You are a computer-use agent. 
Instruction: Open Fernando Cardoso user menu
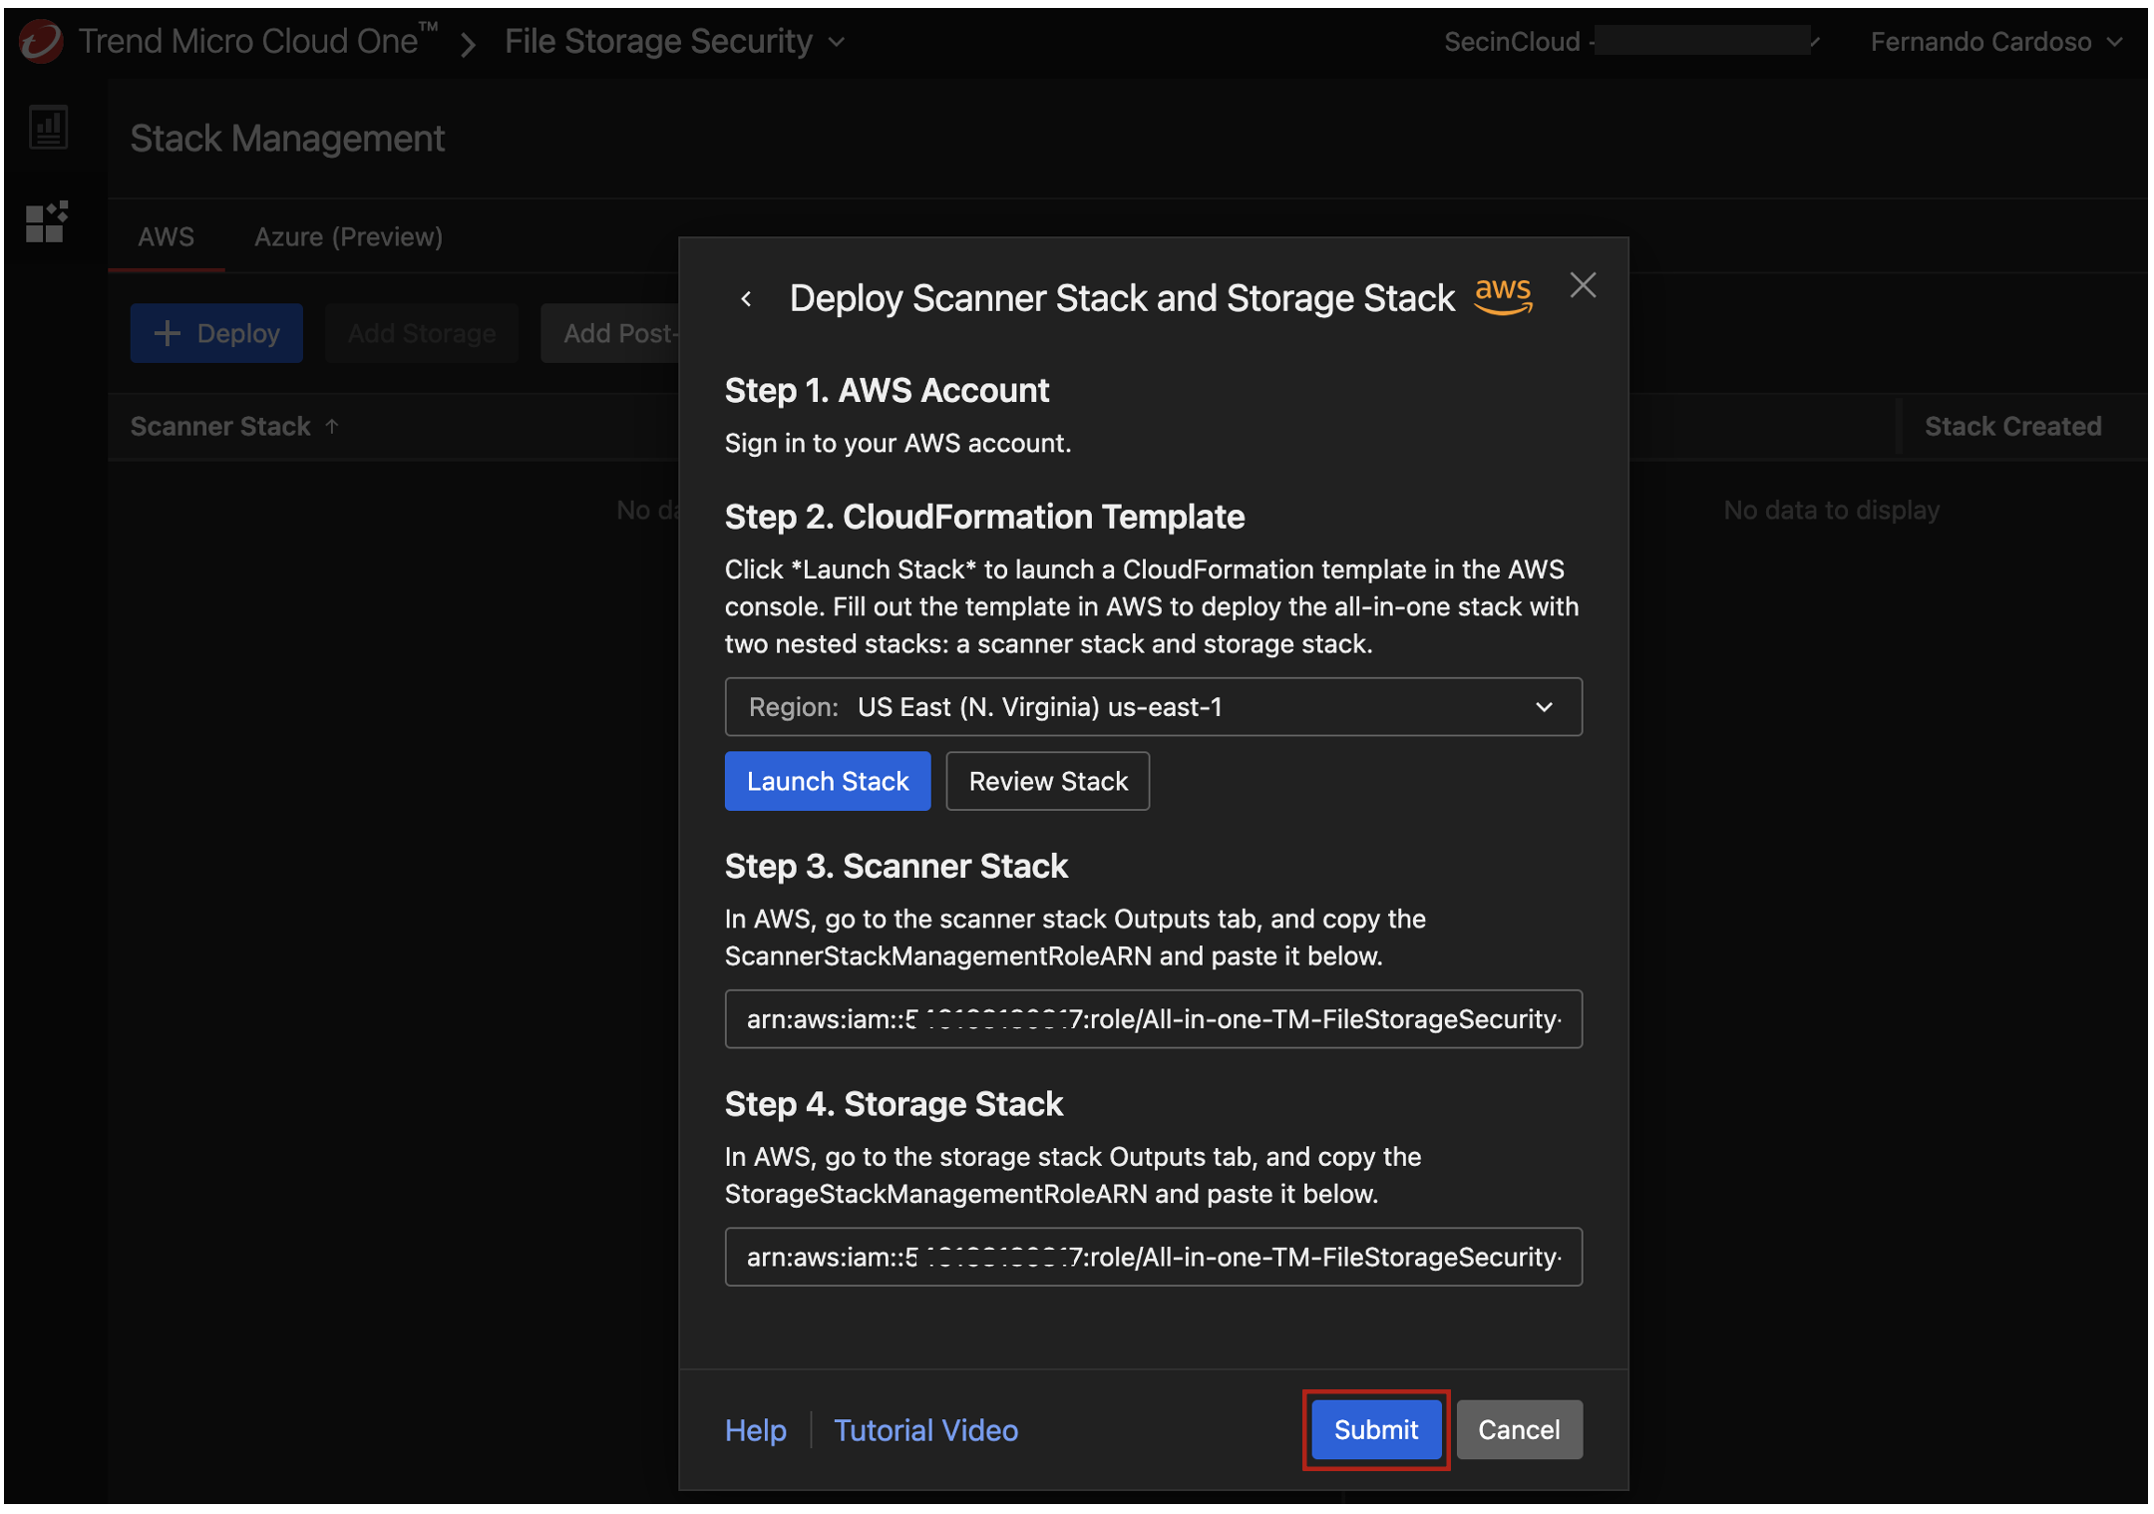1995,42
